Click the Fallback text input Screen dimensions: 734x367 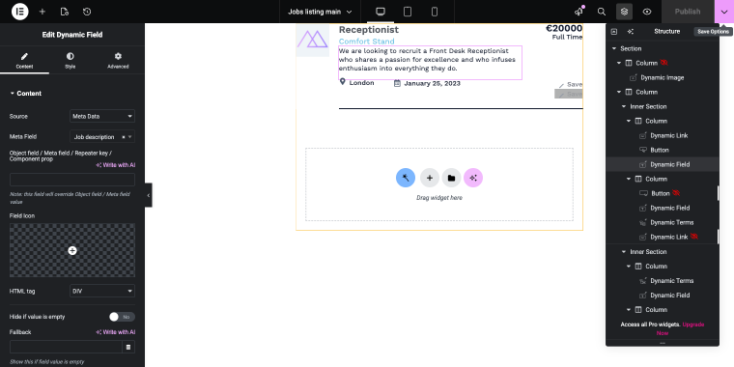click(x=66, y=347)
